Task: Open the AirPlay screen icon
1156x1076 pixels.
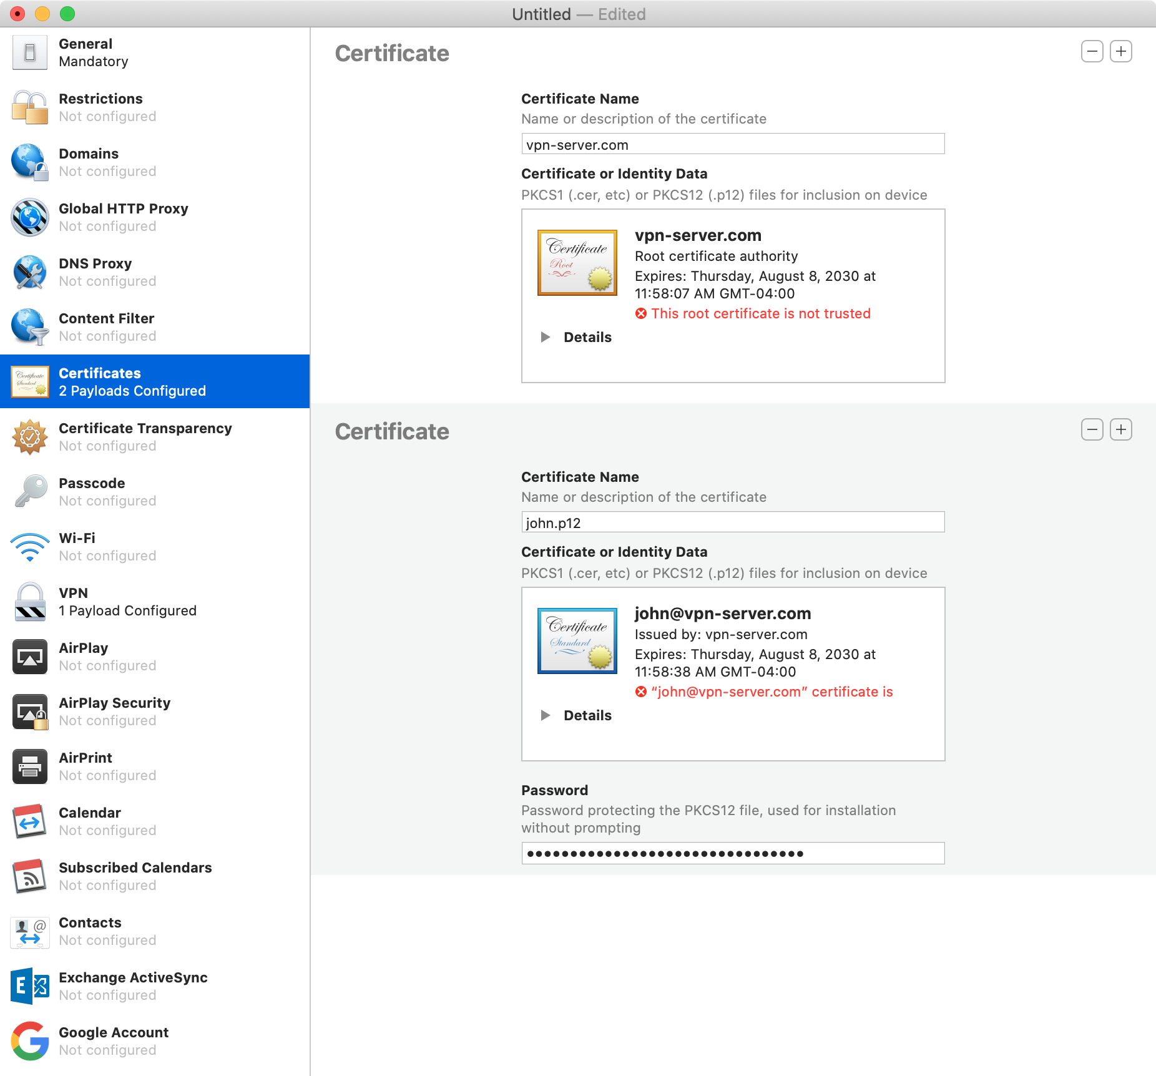Action: [29, 657]
